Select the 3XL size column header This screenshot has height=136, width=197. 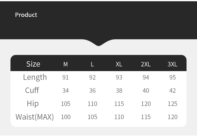click(x=172, y=64)
